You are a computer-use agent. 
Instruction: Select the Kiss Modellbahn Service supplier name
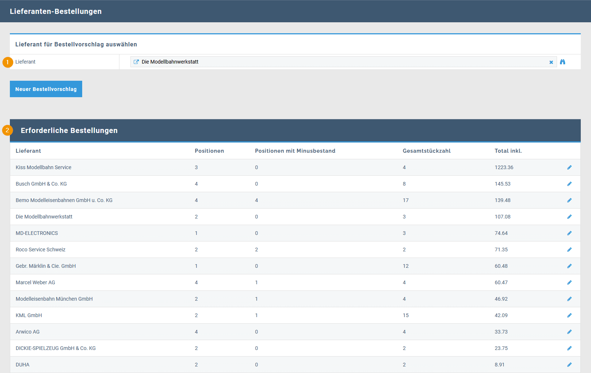coord(43,167)
